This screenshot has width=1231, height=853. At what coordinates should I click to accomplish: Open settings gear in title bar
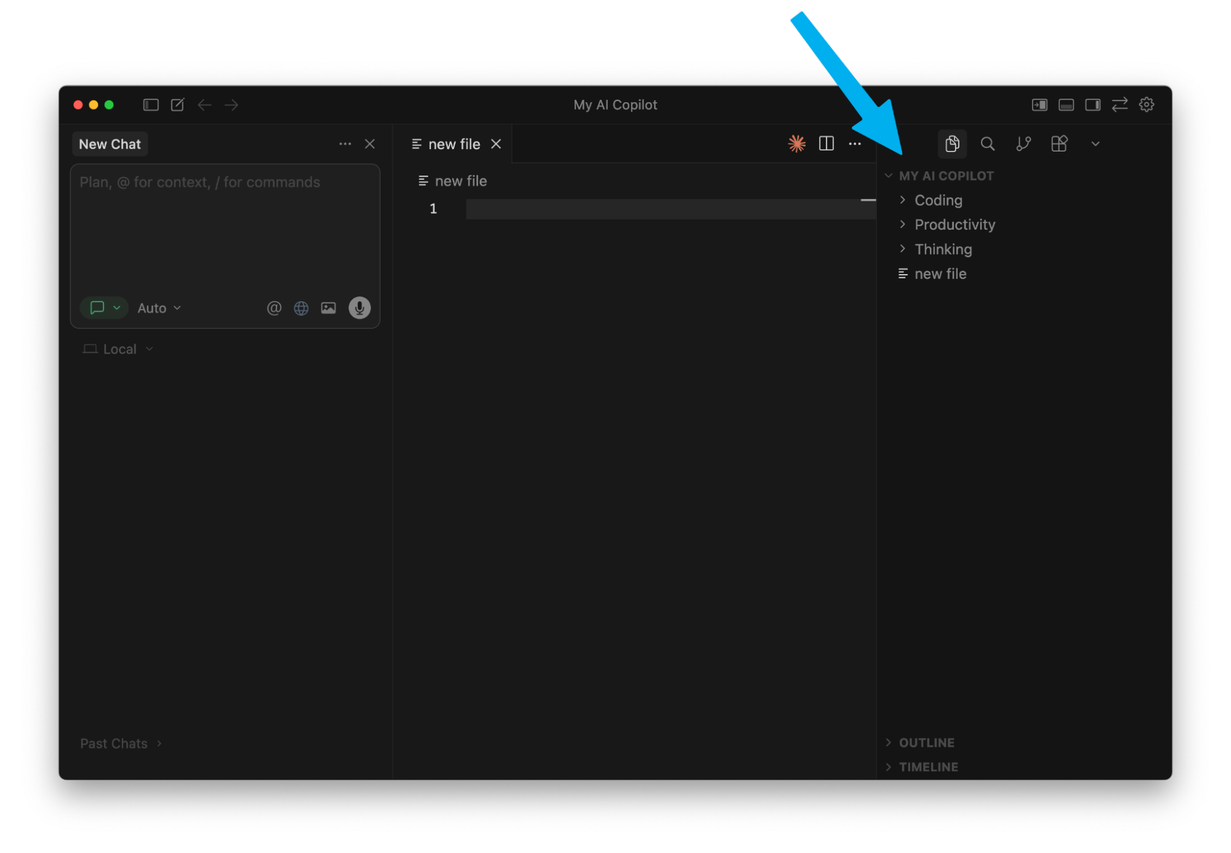tap(1146, 105)
